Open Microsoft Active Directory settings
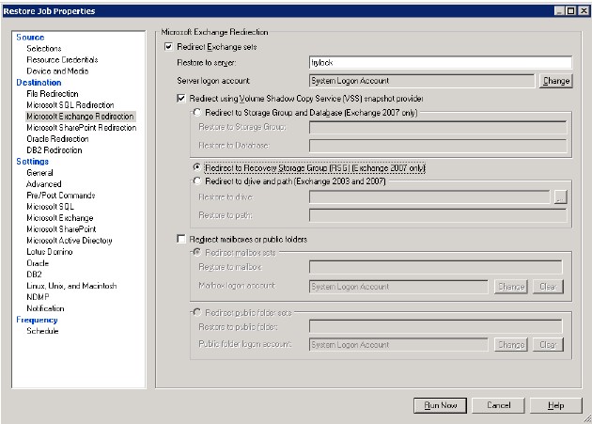Image resolution: width=592 pixels, height=424 pixels. (x=70, y=241)
